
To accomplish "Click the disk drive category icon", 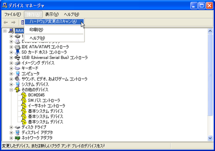I will [18, 127].
